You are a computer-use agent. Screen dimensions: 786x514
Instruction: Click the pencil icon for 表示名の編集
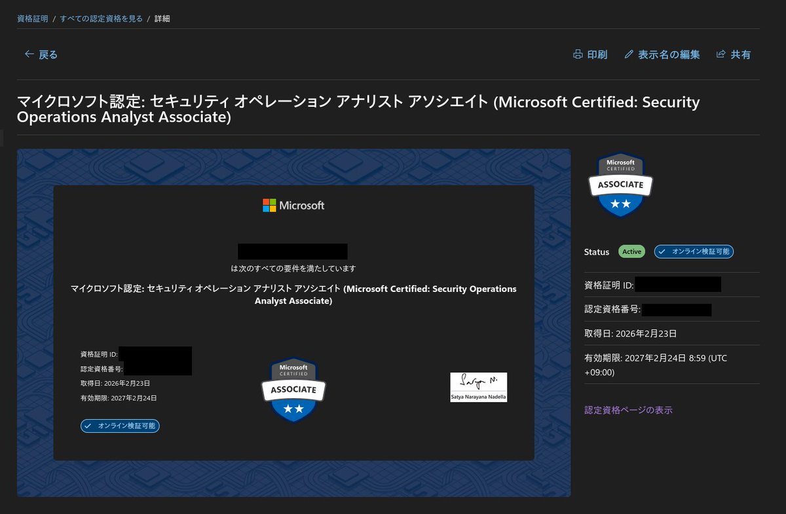[629, 55]
